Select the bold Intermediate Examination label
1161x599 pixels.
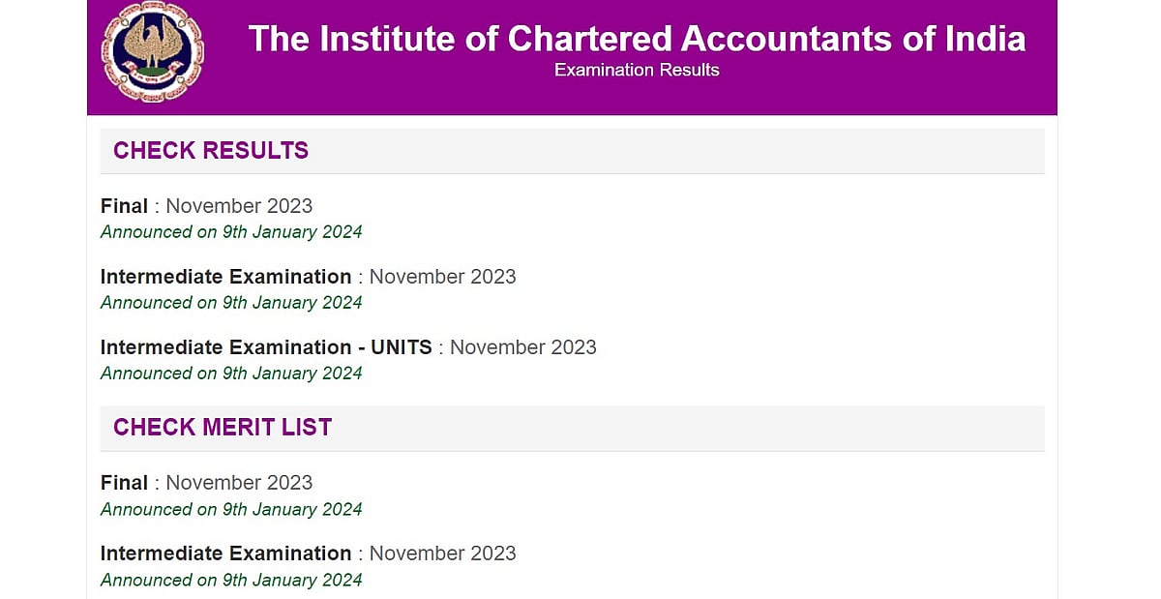[225, 277]
